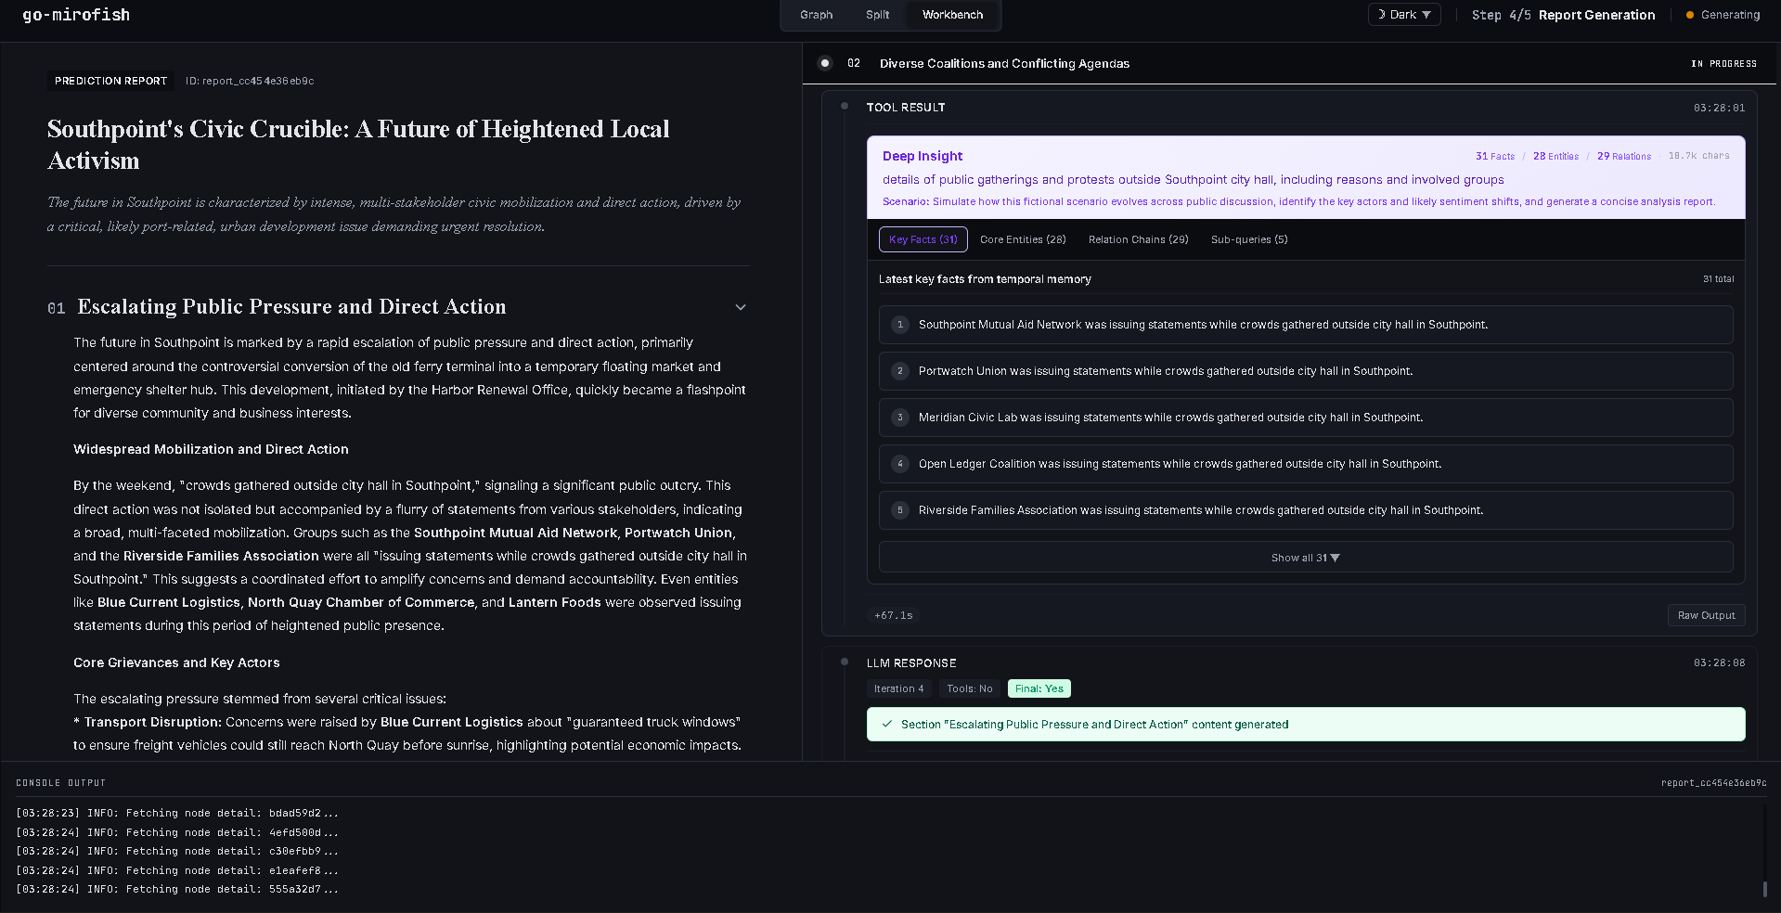Click the 03:28:08 timestamp on LLM RESPONSE

pos(1719,663)
